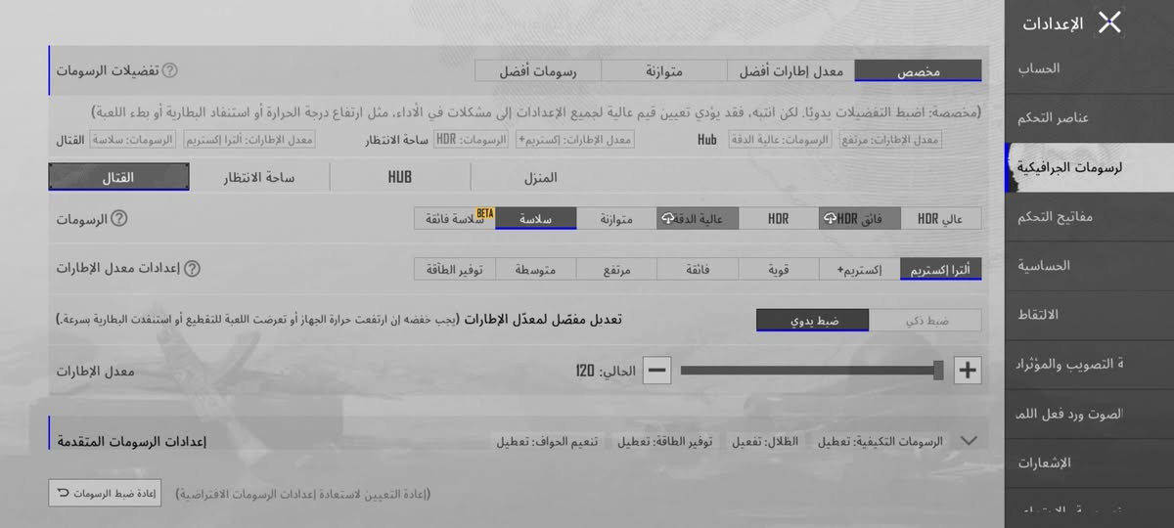Increase frame rate with the plus button
Image resolution: width=1174 pixels, height=528 pixels.
tap(968, 371)
